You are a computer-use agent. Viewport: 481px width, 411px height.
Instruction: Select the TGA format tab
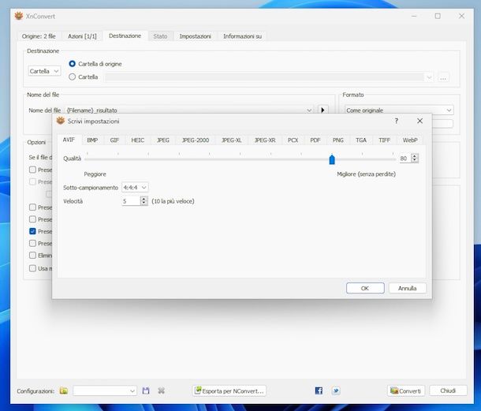(x=361, y=140)
